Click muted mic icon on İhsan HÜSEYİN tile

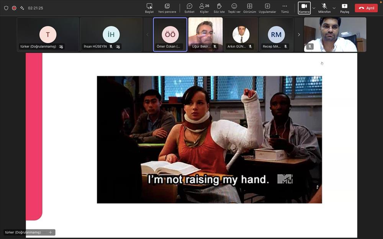[111, 47]
